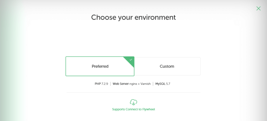Click the word Flywheel in the green link
This screenshot has height=121, width=267.
pos(148,109)
